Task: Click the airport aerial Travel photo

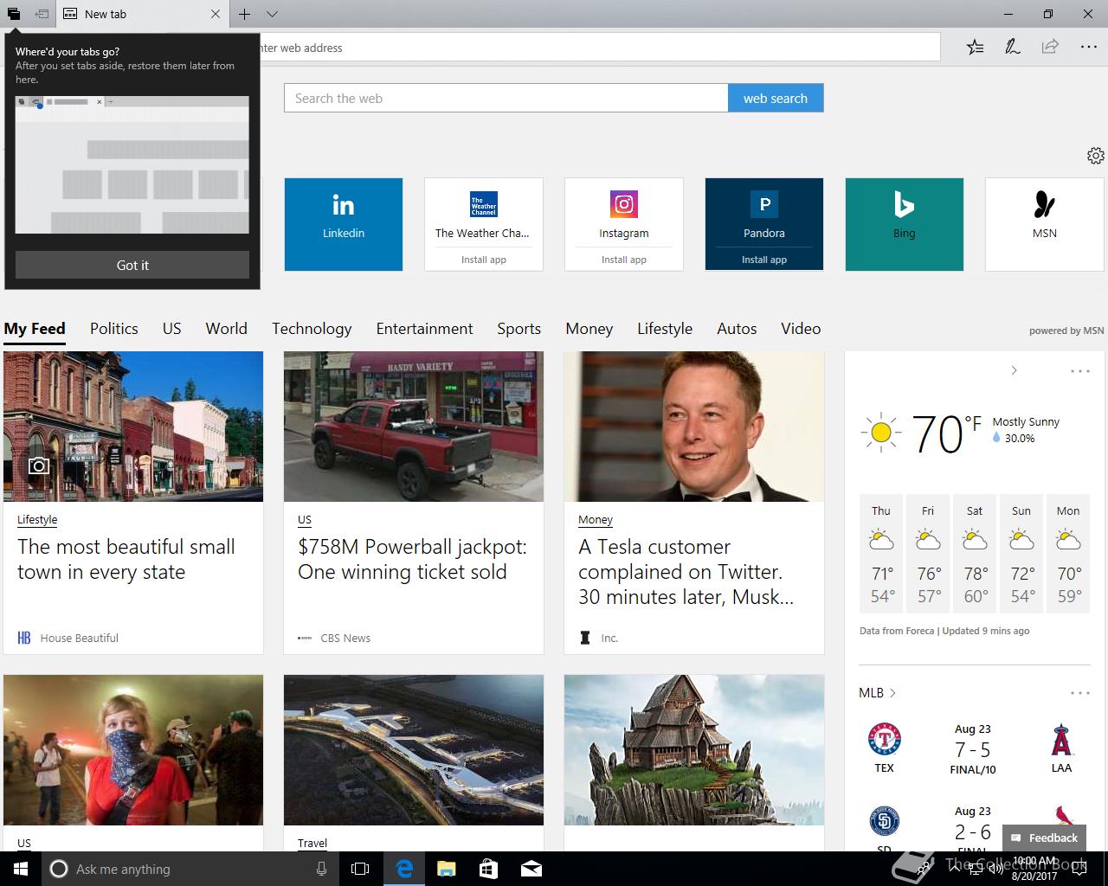Action: (x=414, y=750)
